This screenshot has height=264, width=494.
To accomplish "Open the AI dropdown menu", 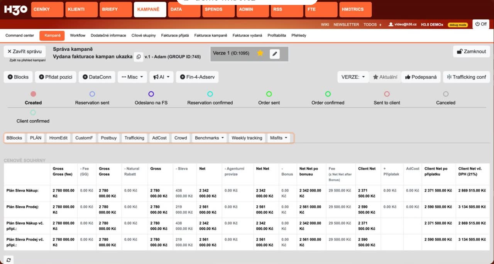I will pyautogui.click(x=161, y=77).
